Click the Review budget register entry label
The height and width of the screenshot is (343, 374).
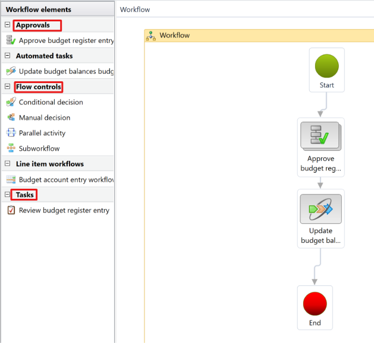[x=64, y=211]
